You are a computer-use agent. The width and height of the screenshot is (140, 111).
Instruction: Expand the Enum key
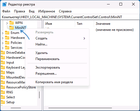click(3, 33)
